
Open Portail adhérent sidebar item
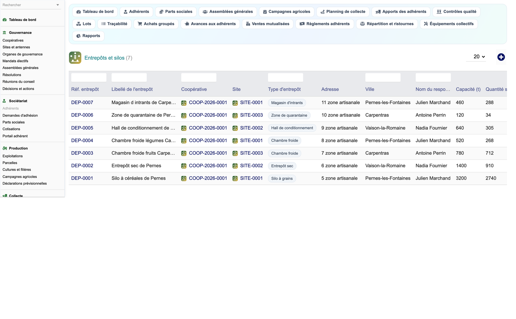[x=15, y=136]
